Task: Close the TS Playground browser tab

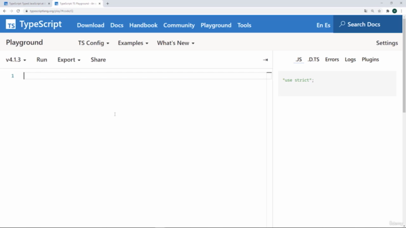Action: click(x=100, y=4)
